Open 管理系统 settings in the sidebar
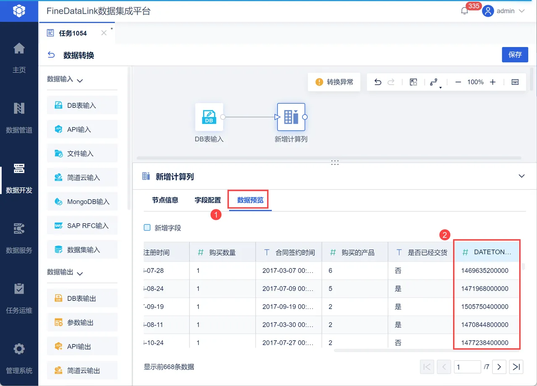 (19, 358)
